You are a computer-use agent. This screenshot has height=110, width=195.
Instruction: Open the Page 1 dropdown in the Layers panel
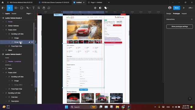[29, 13]
